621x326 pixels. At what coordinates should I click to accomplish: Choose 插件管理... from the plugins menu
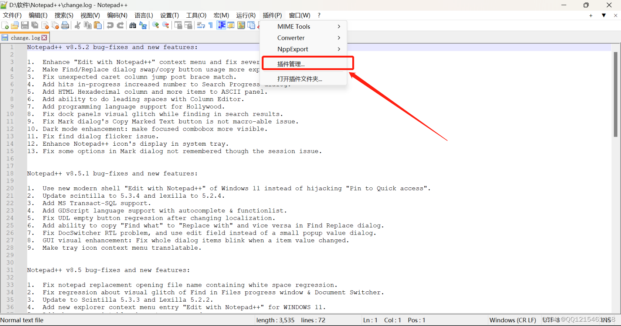(x=303, y=64)
